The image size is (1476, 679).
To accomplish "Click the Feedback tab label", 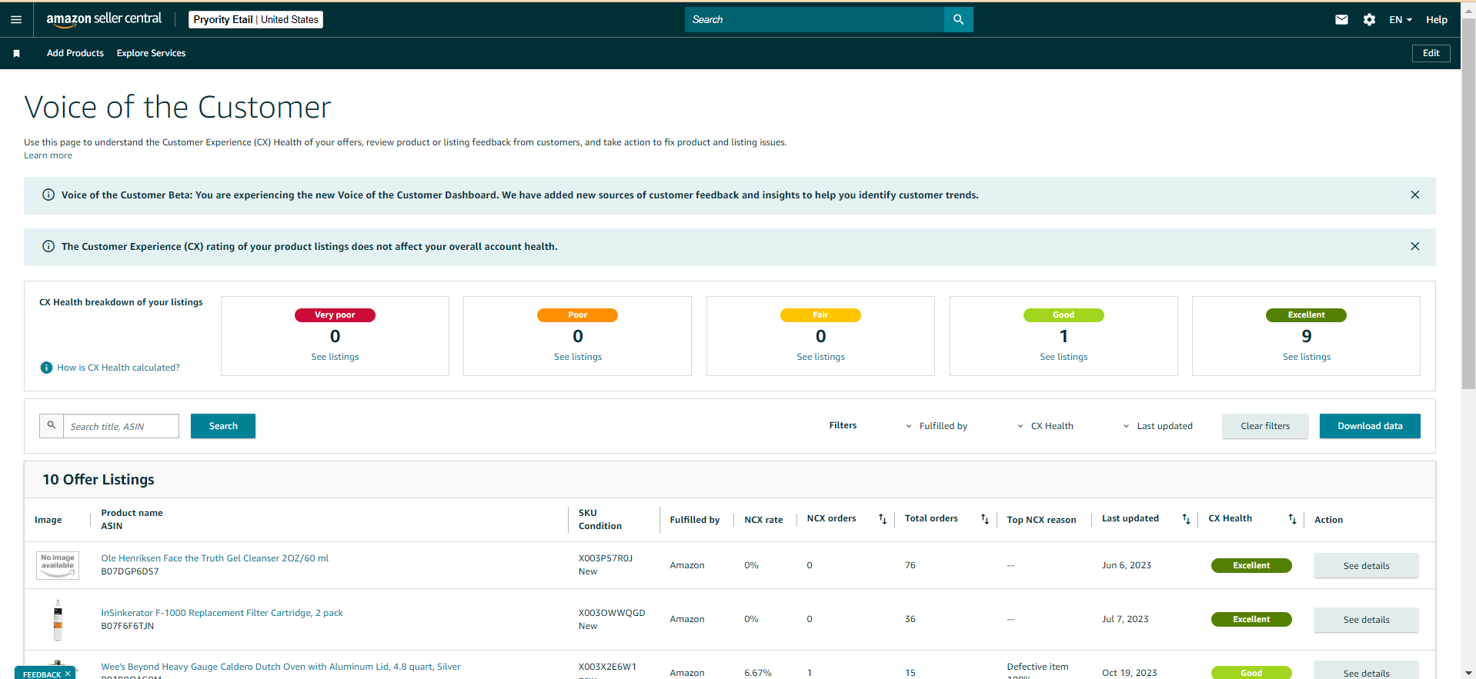I will point(42,674).
